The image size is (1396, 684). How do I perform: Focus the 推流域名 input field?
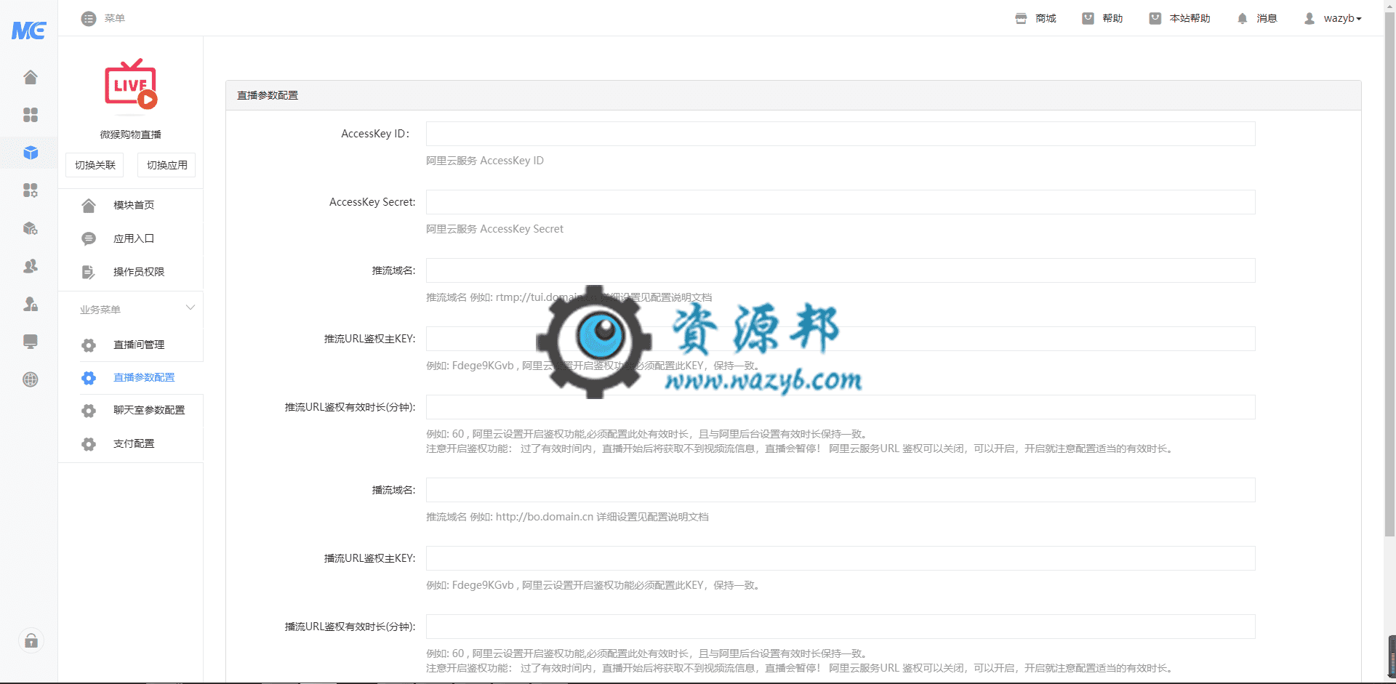click(841, 270)
